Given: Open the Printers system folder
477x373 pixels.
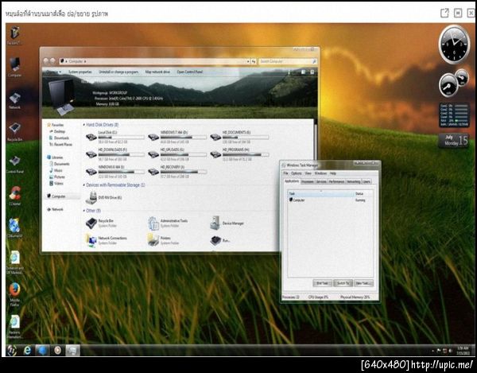Looking at the screenshot, I should click(x=153, y=240).
